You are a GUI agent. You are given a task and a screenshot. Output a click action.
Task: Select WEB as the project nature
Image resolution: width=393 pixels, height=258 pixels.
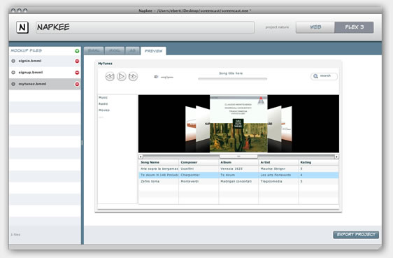(x=315, y=27)
